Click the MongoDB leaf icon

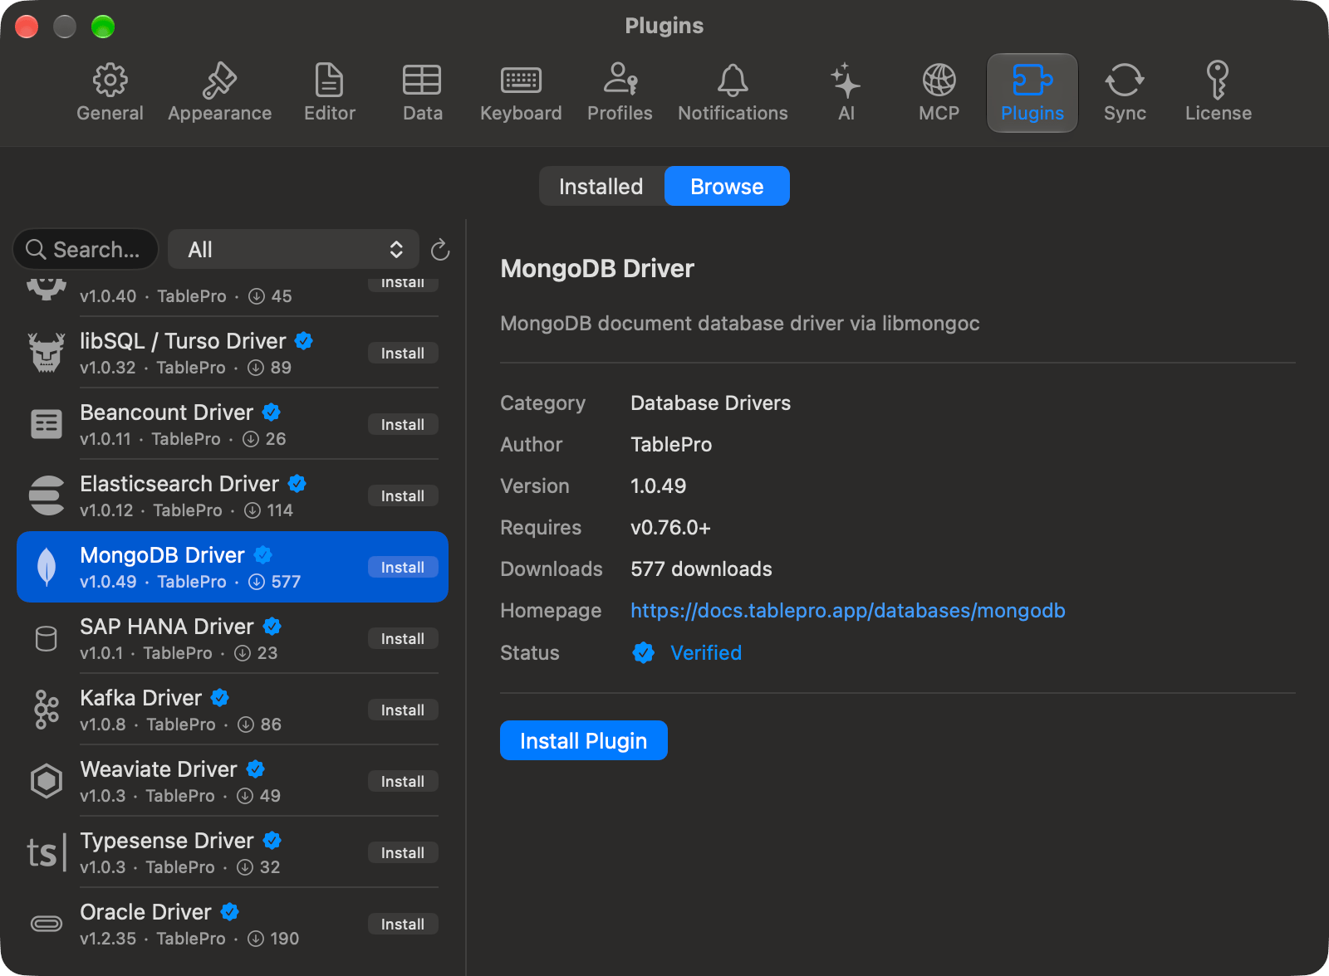47,567
